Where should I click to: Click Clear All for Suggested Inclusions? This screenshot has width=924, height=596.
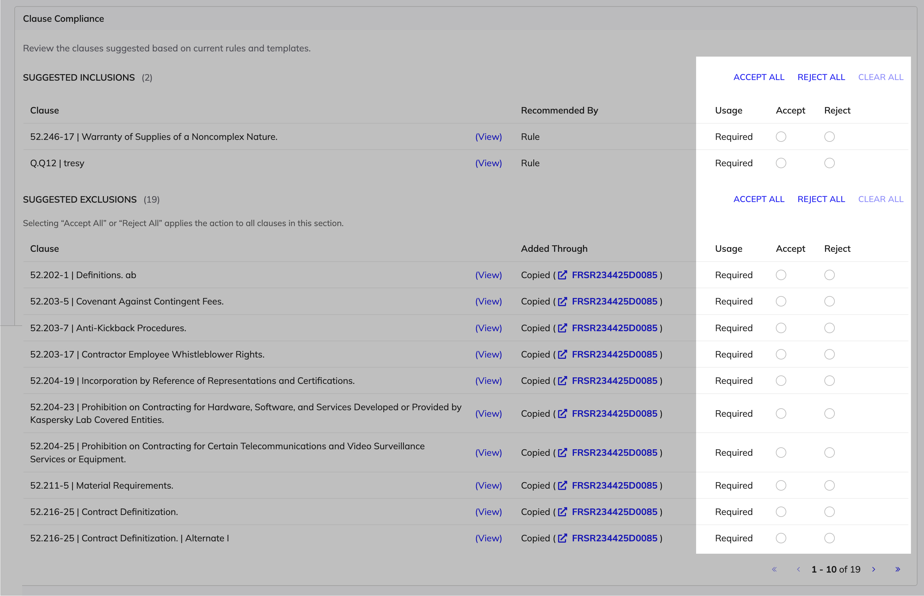(x=881, y=77)
